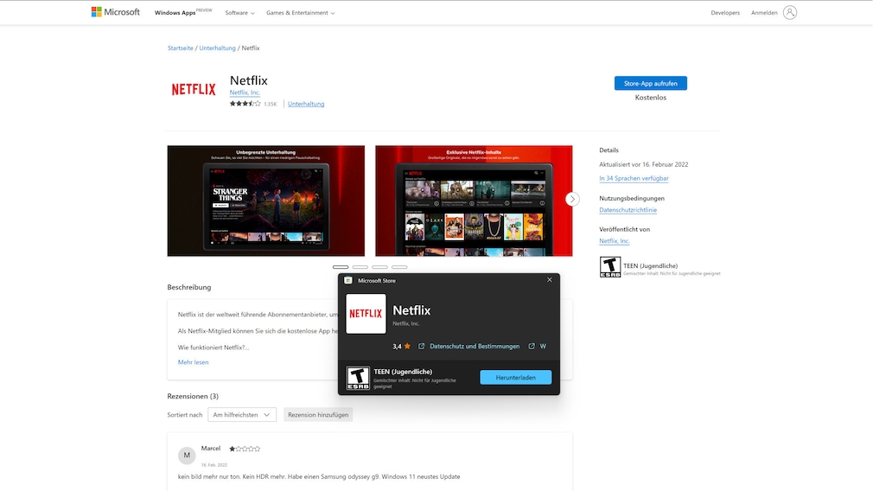This screenshot has height=491, width=873.
Task: Click the orange star next to the 3,4 rating
Action: 407,347
